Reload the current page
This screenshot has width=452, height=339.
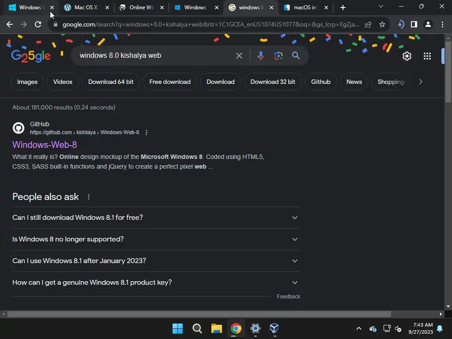(x=38, y=25)
